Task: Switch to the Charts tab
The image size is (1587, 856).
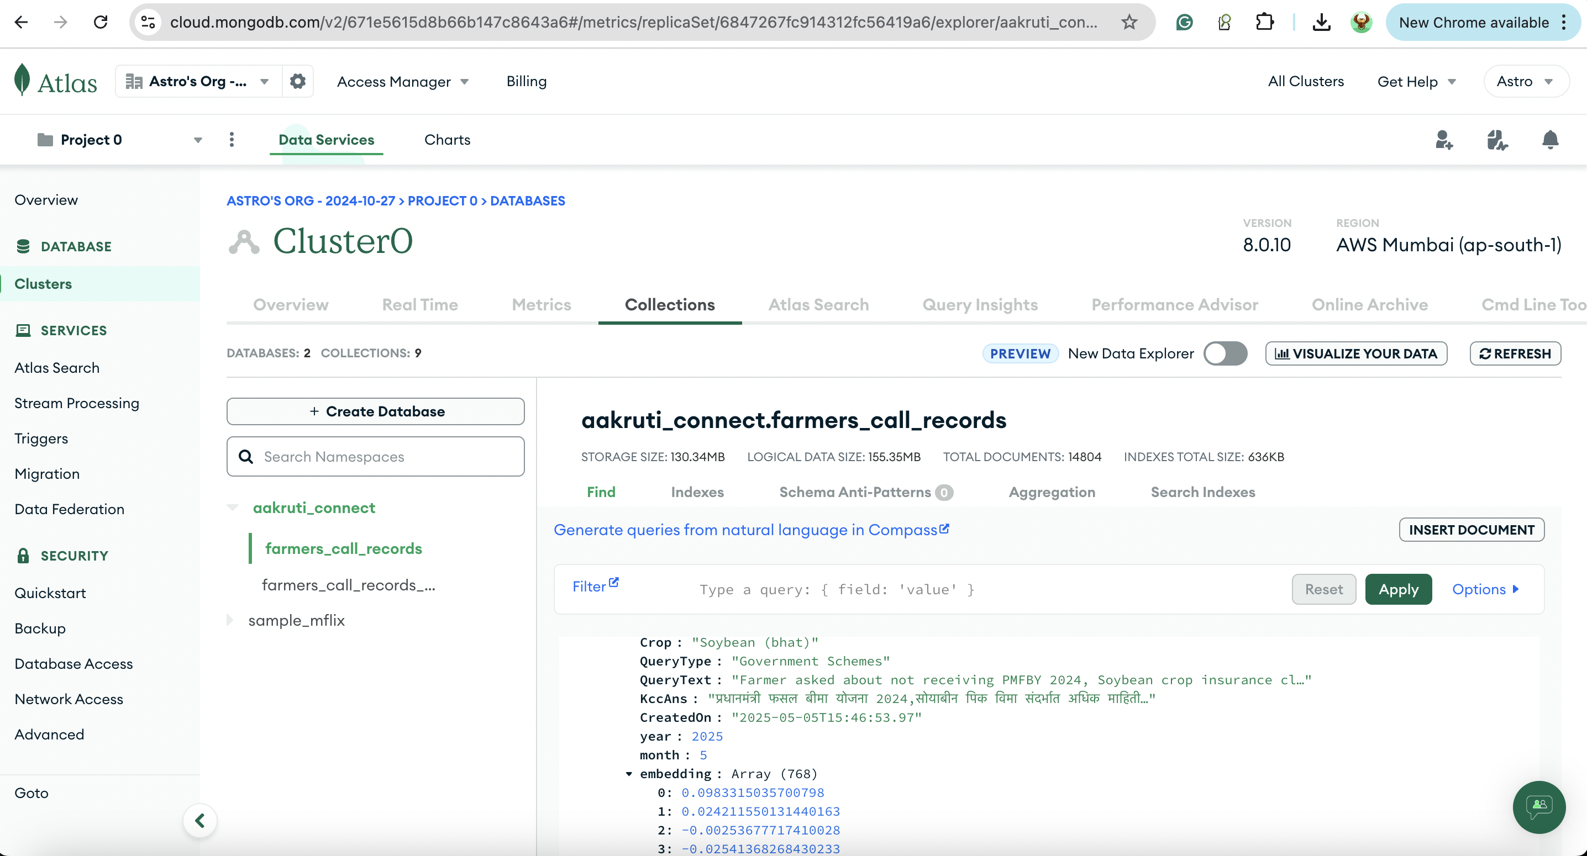Action: pyautogui.click(x=447, y=140)
